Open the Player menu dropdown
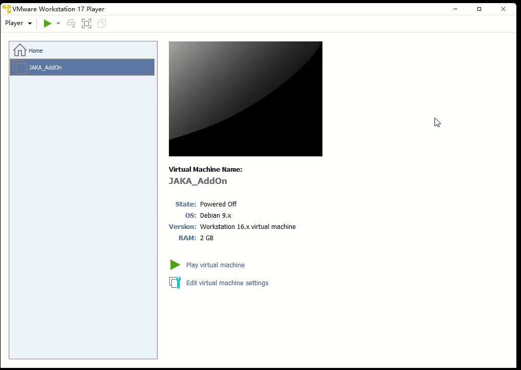The height and width of the screenshot is (370, 521). coord(18,23)
